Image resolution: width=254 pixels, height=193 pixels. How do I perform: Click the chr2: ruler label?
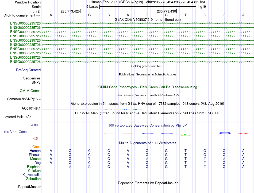click(37, 11)
